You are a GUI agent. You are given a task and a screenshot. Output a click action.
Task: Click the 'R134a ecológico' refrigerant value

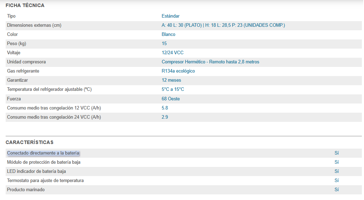click(178, 71)
